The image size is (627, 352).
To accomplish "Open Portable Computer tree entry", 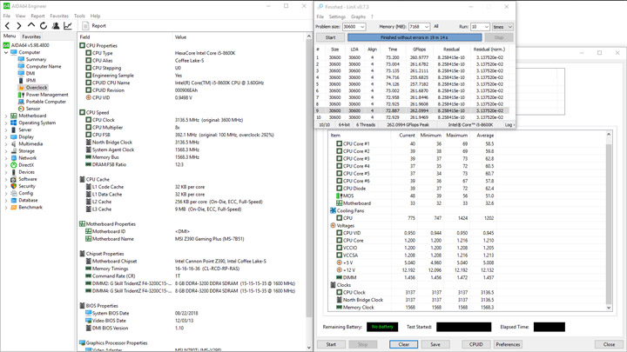I will (45, 102).
